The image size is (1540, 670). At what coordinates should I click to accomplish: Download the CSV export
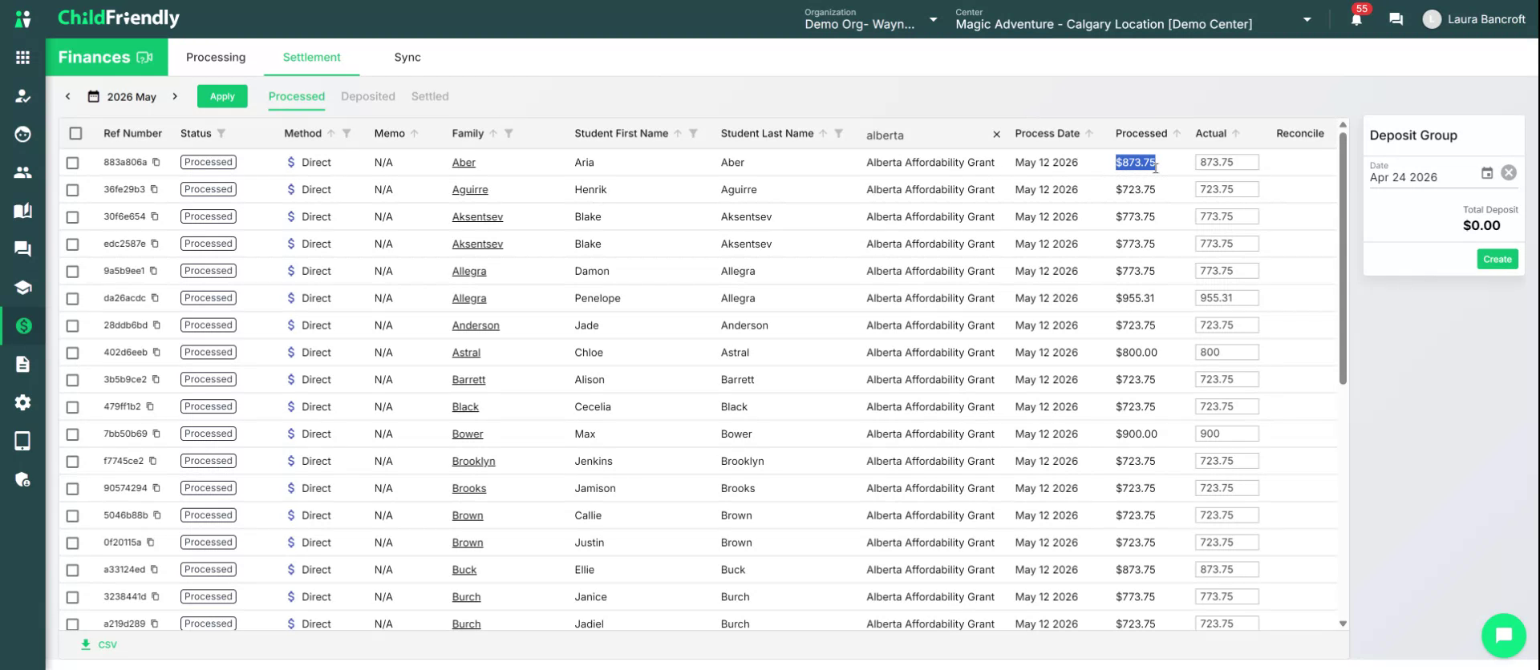point(99,644)
